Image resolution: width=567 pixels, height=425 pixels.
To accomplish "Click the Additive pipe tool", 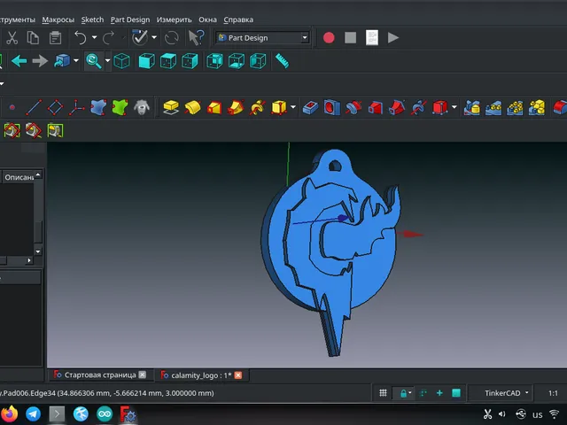I will pos(236,107).
